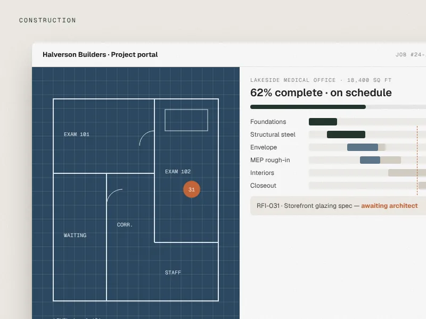Click the '62% complete · on schedule' heading
This screenshot has width=426, height=319.
(321, 93)
